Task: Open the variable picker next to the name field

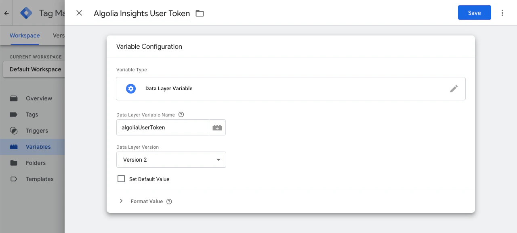Action: (x=217, y=127)
